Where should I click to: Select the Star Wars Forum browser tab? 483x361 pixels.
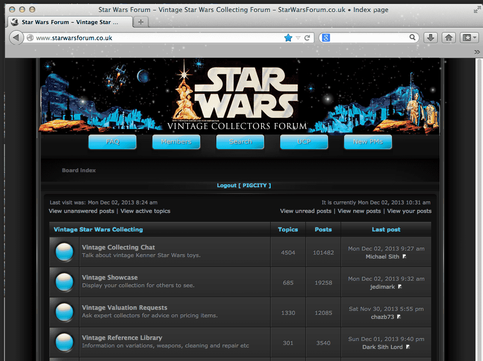click(70, 22)
